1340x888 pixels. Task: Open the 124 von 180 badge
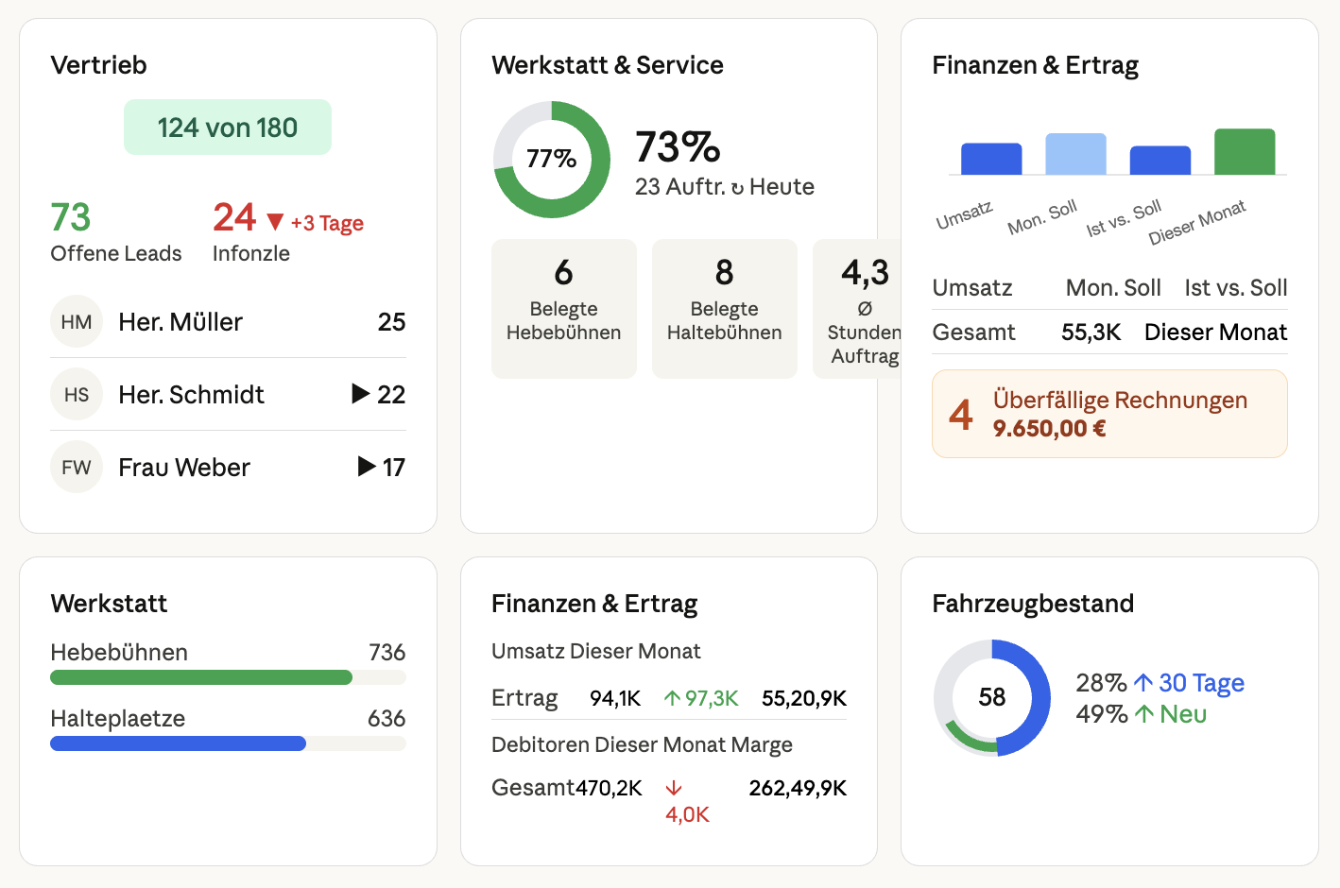point(228,128)
